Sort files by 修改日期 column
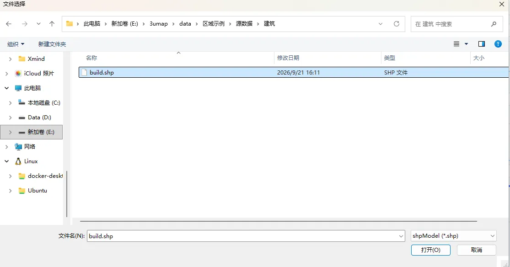The width and height of the screenshot is (510, 267). click(288, 58)
